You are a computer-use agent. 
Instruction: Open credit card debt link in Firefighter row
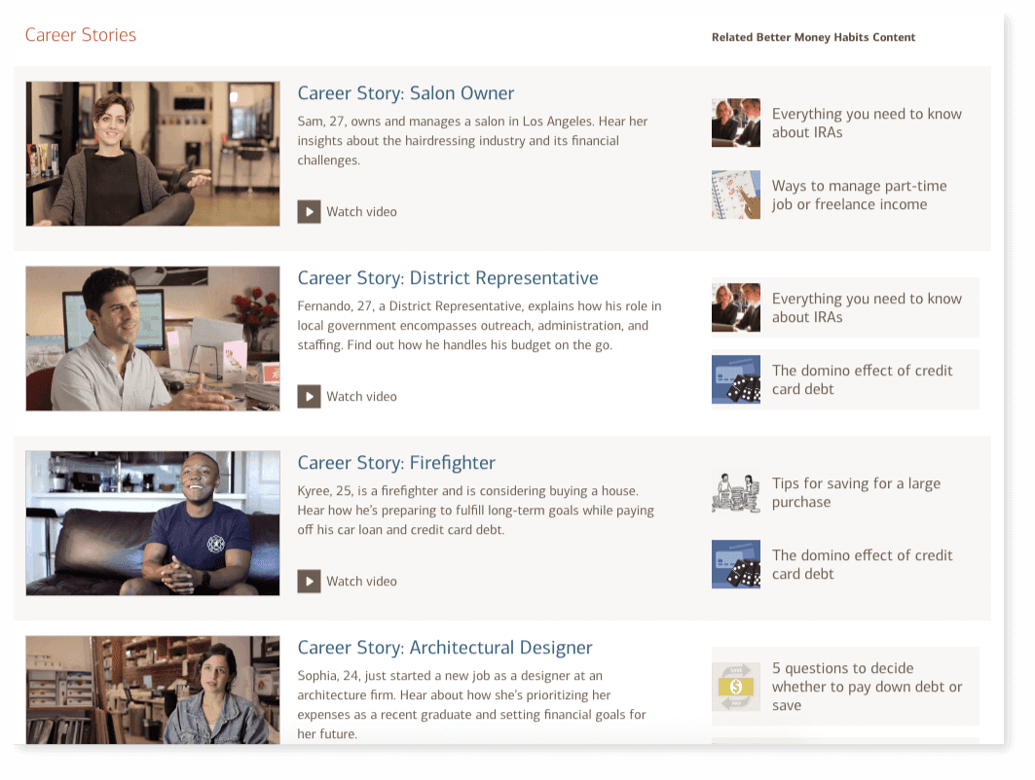pyautogui.click(x=862, y=564)
